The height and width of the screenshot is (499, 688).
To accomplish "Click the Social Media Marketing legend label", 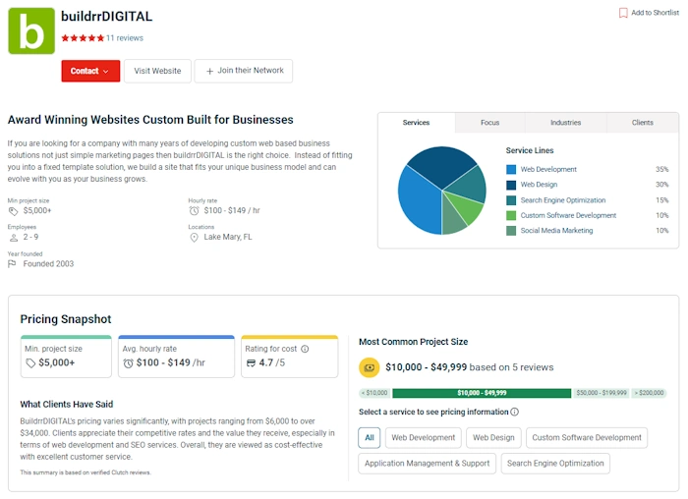I will coord(556,231).
